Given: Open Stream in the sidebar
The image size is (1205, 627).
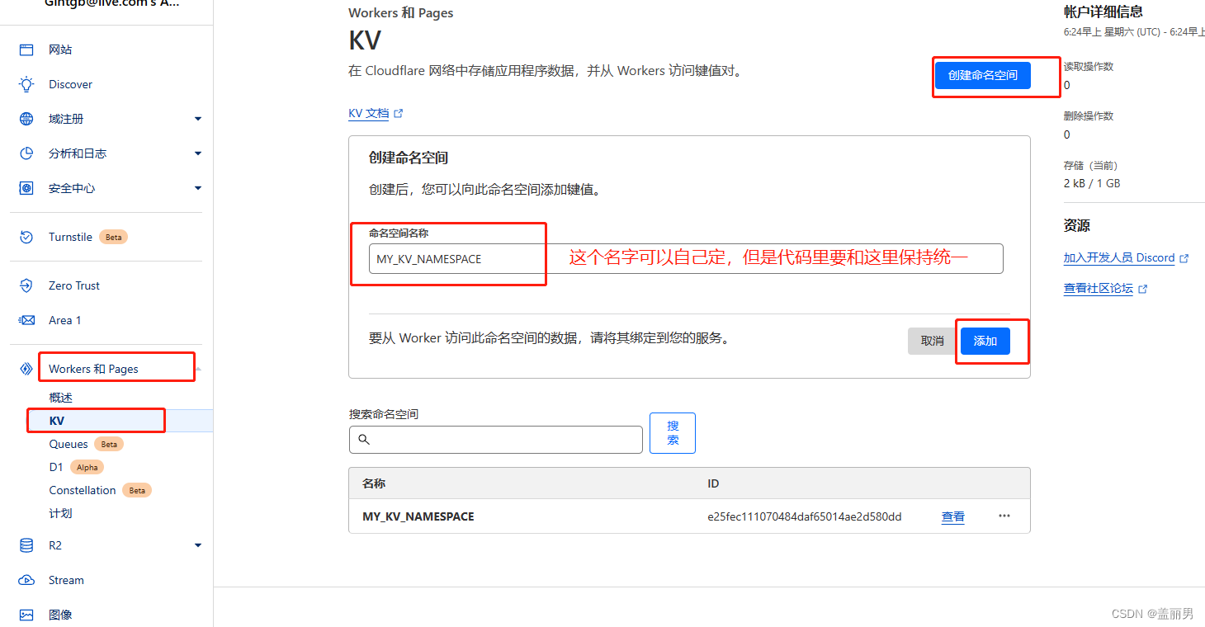Looking at the screenshot, I should pyautogui.click(x=66, y=580).
